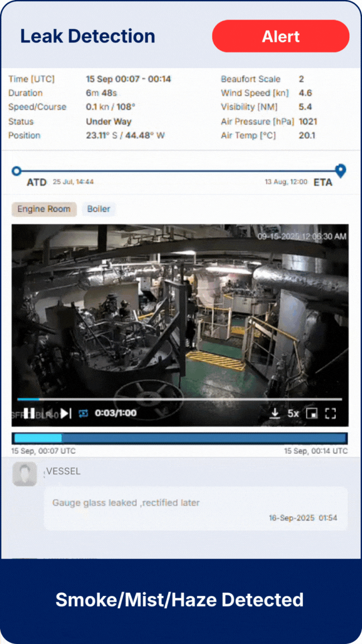The height and width of the screenshot is (644, 362).
Task: Click the position coordinates value
Action: (x=125, y=135)
